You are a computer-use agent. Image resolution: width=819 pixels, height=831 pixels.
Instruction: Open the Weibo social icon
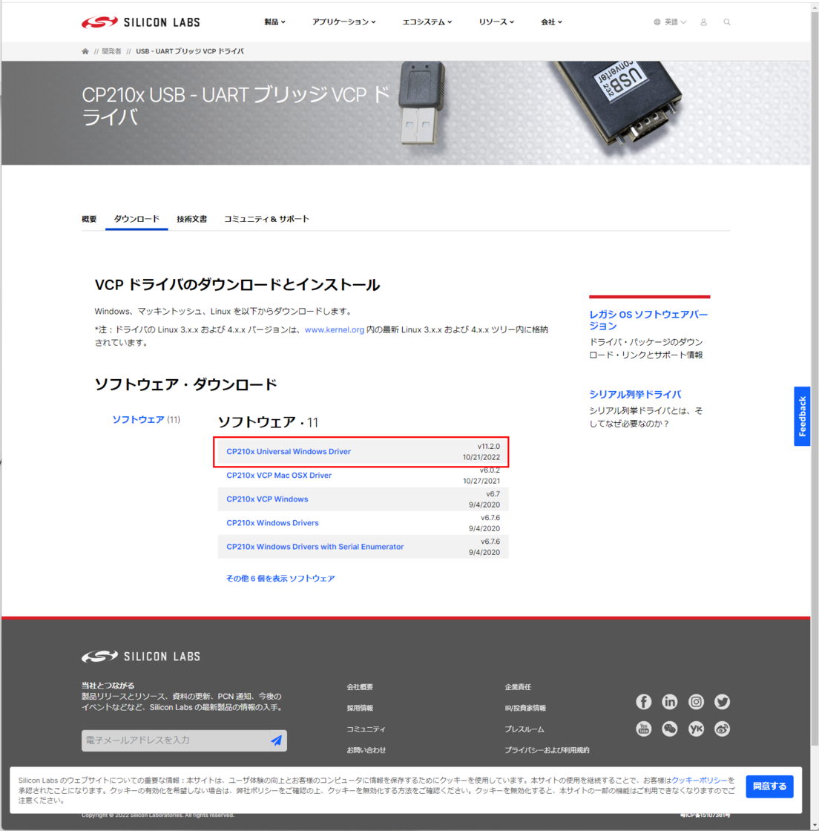pos(722,729)
